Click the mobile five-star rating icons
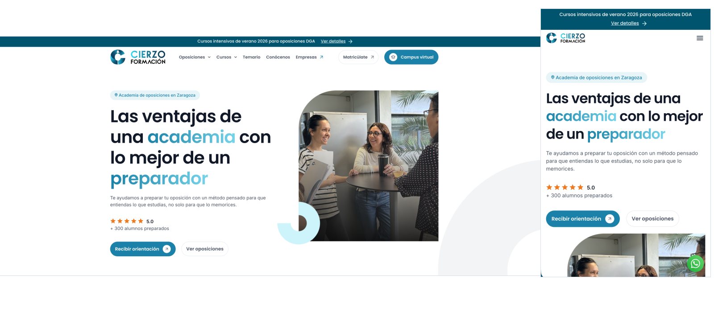The width and height of the screenshot is (714, 312). click(x=565, y=187)
